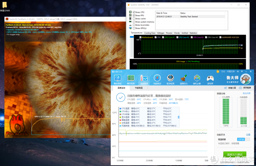The image size is (256, 166).
Task: Toggle CPU Core #4 graph checkbox
Action: (206, 37)
